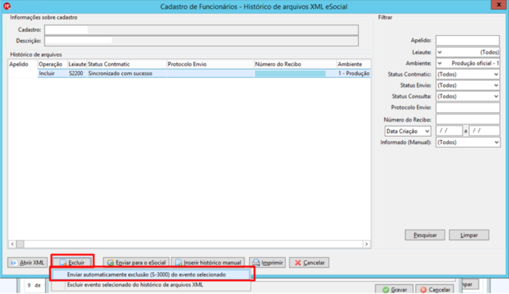Select the 'S2200' layout cell
Image resolution: width=509 pixels, height=294 pixels.
(x=77, y=73)
